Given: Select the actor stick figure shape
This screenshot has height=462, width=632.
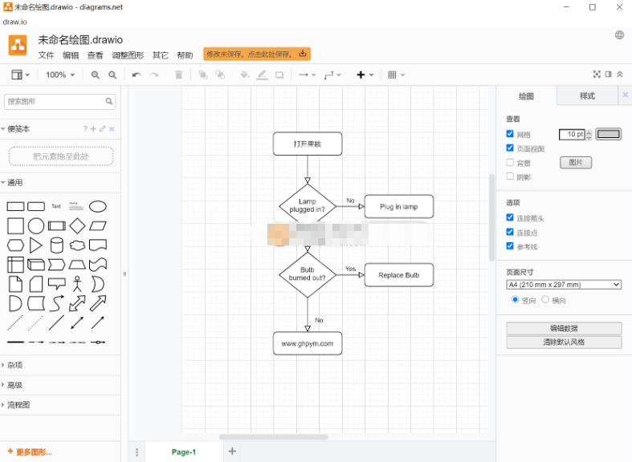Looking at the screenshot, I should pos(77,284).
